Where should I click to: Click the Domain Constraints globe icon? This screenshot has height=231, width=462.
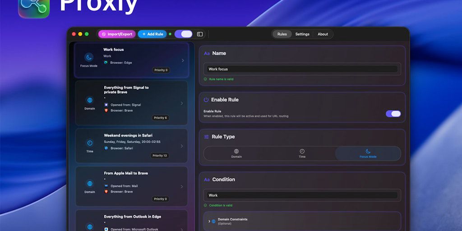(213, 221)
